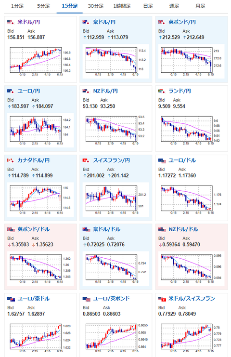Click the UK-Japan flag icon beside 英ポンド/円

[162, 22]
